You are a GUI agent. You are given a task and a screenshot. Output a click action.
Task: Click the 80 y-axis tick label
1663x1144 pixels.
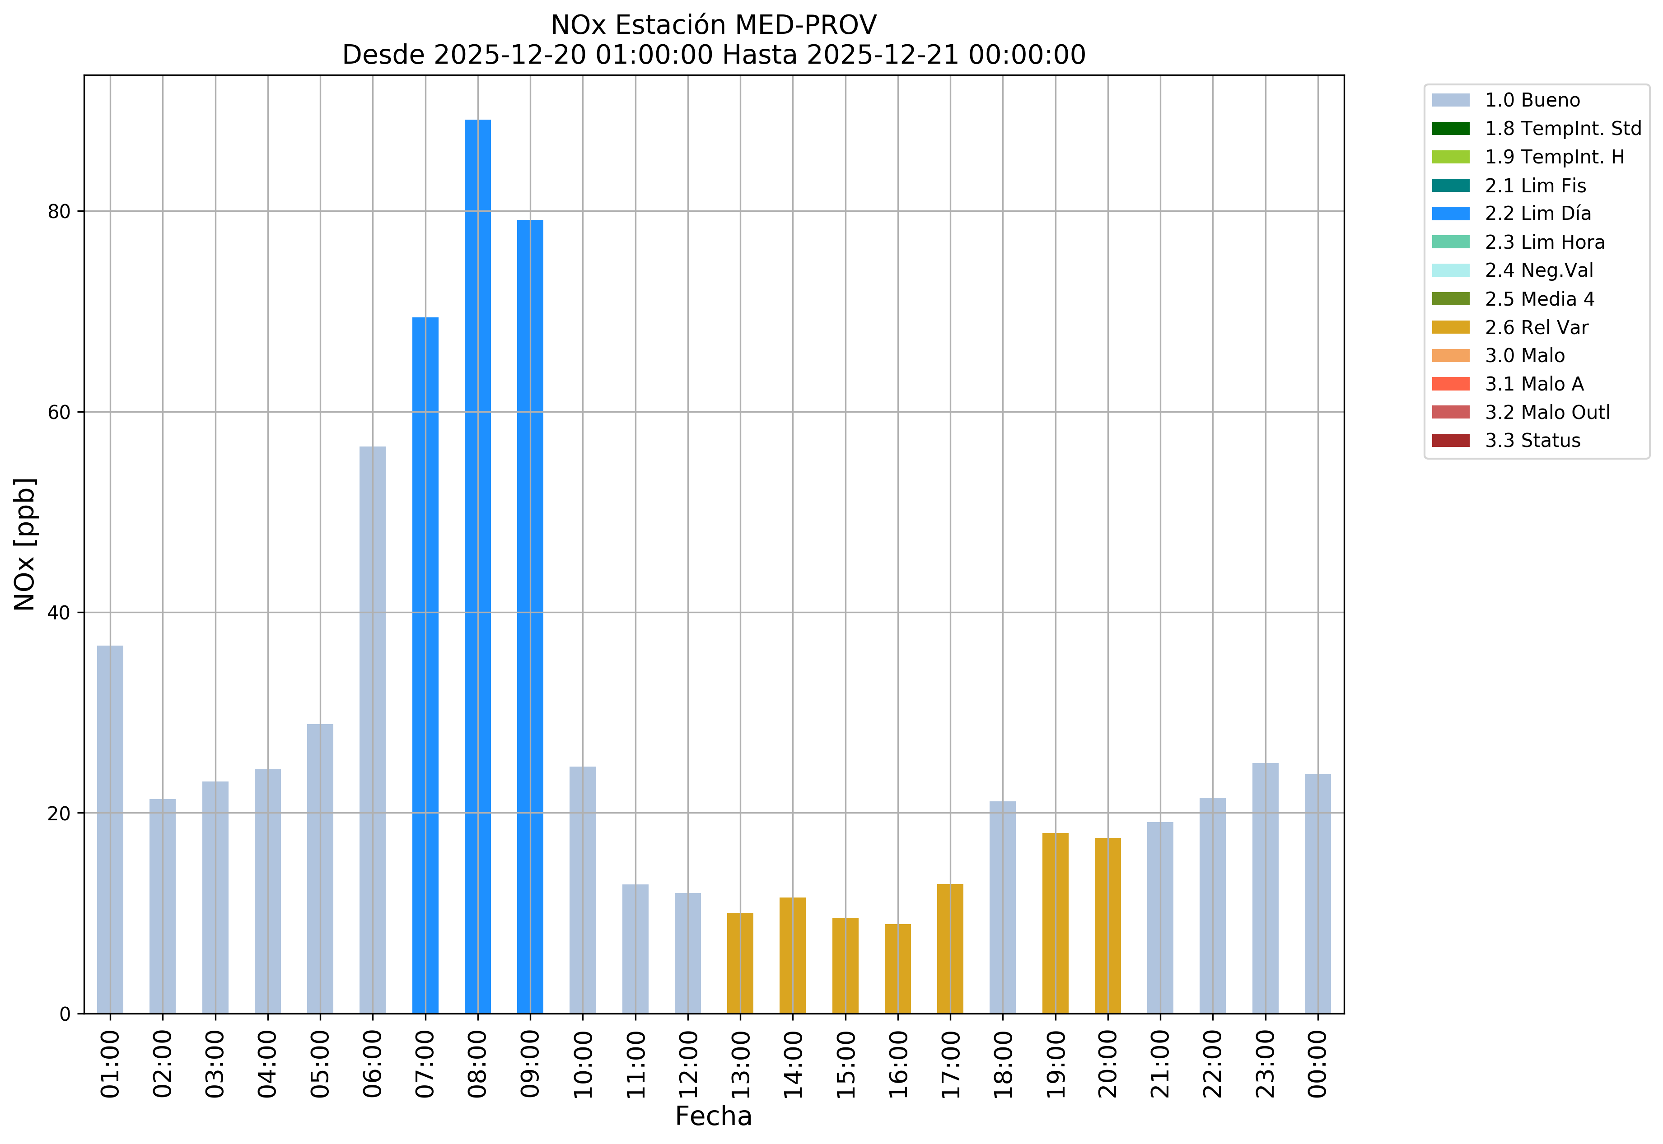(x=59, y=211)
